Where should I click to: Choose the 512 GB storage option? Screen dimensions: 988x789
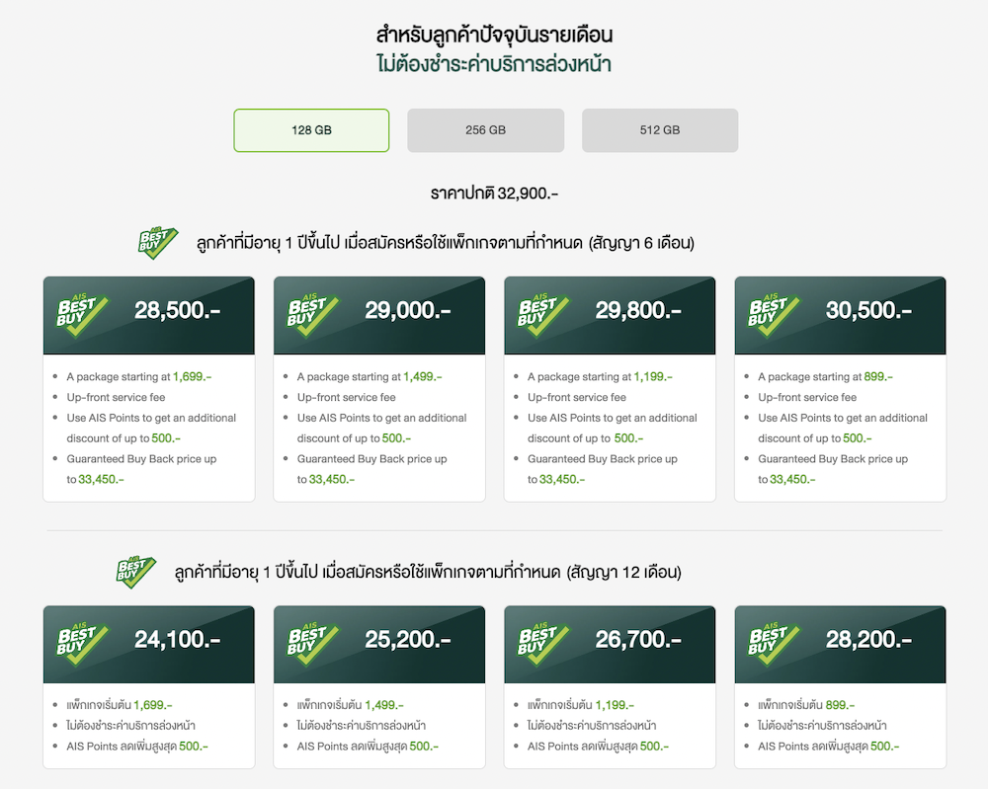pyautogui.click(x=660, y=130)
